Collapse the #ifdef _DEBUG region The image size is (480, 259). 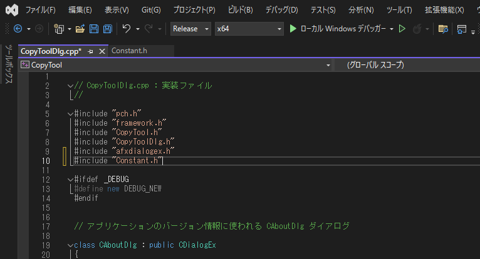[70, 180]
